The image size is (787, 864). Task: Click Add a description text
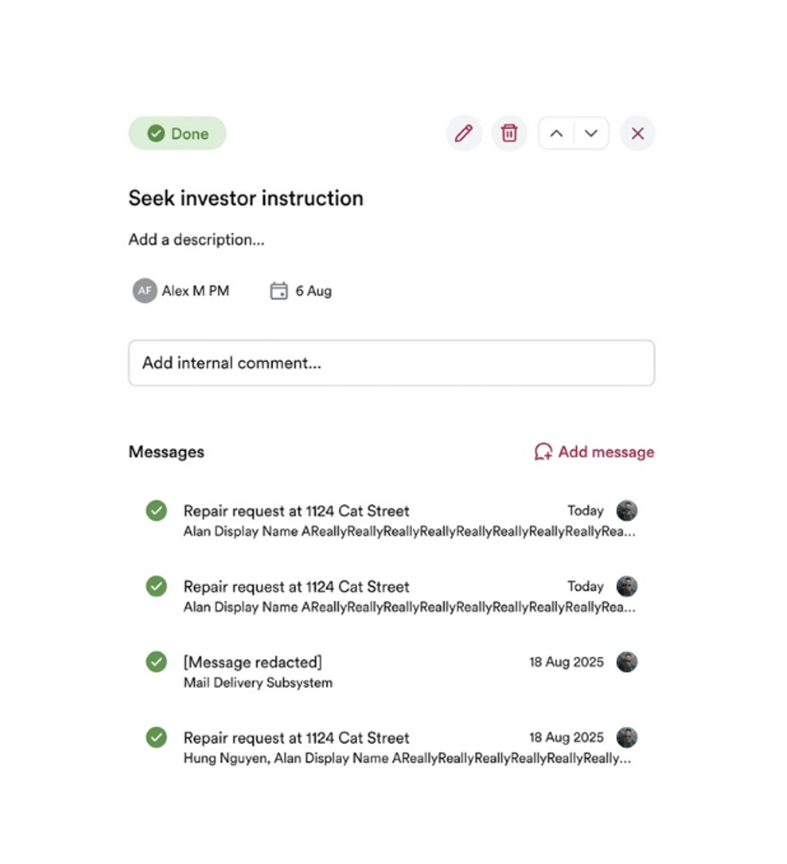(x=196, y=240)
